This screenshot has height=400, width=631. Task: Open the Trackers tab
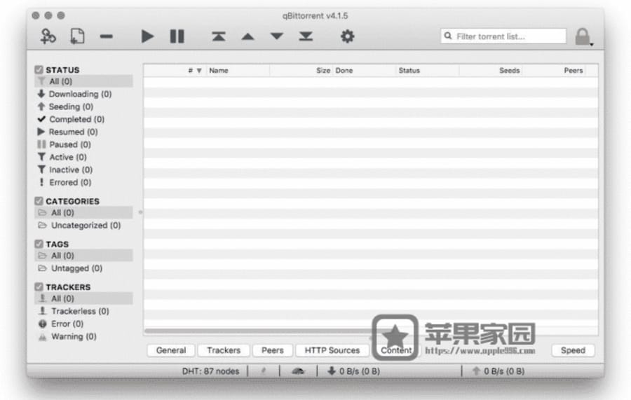click(224, 350)
